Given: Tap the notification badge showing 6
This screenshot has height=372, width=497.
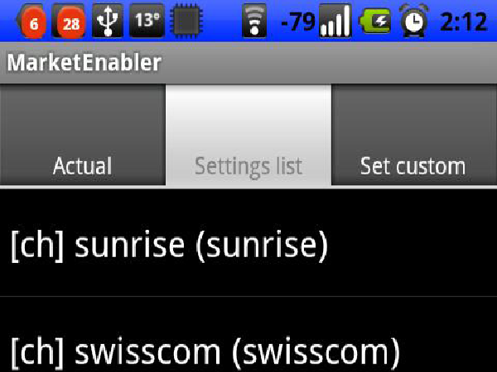Looking at the screenshot, I should click(x=32, y=21).
